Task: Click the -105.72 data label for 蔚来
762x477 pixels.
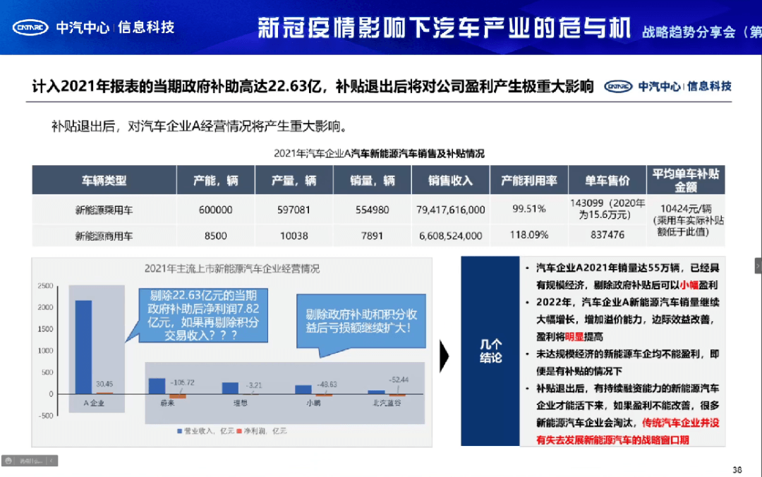Action: click(x=182, y=382)
